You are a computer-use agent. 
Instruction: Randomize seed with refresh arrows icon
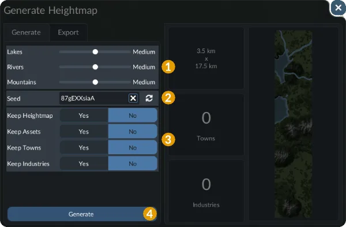pyautogui.click(x=149, y=98)
